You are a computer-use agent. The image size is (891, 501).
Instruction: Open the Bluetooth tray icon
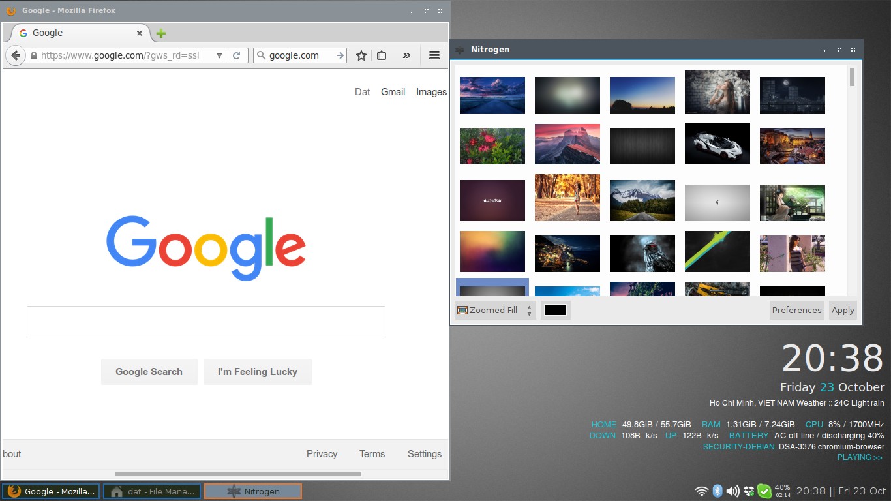(x=717, y=491)
